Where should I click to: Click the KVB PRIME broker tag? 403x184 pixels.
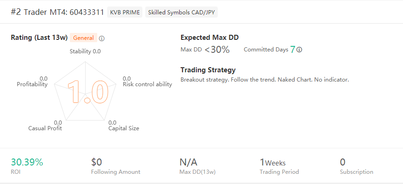tap(125, 13)
